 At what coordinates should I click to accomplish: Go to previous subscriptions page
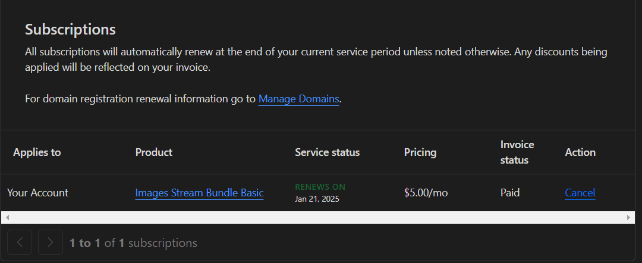tap(20, 242)
